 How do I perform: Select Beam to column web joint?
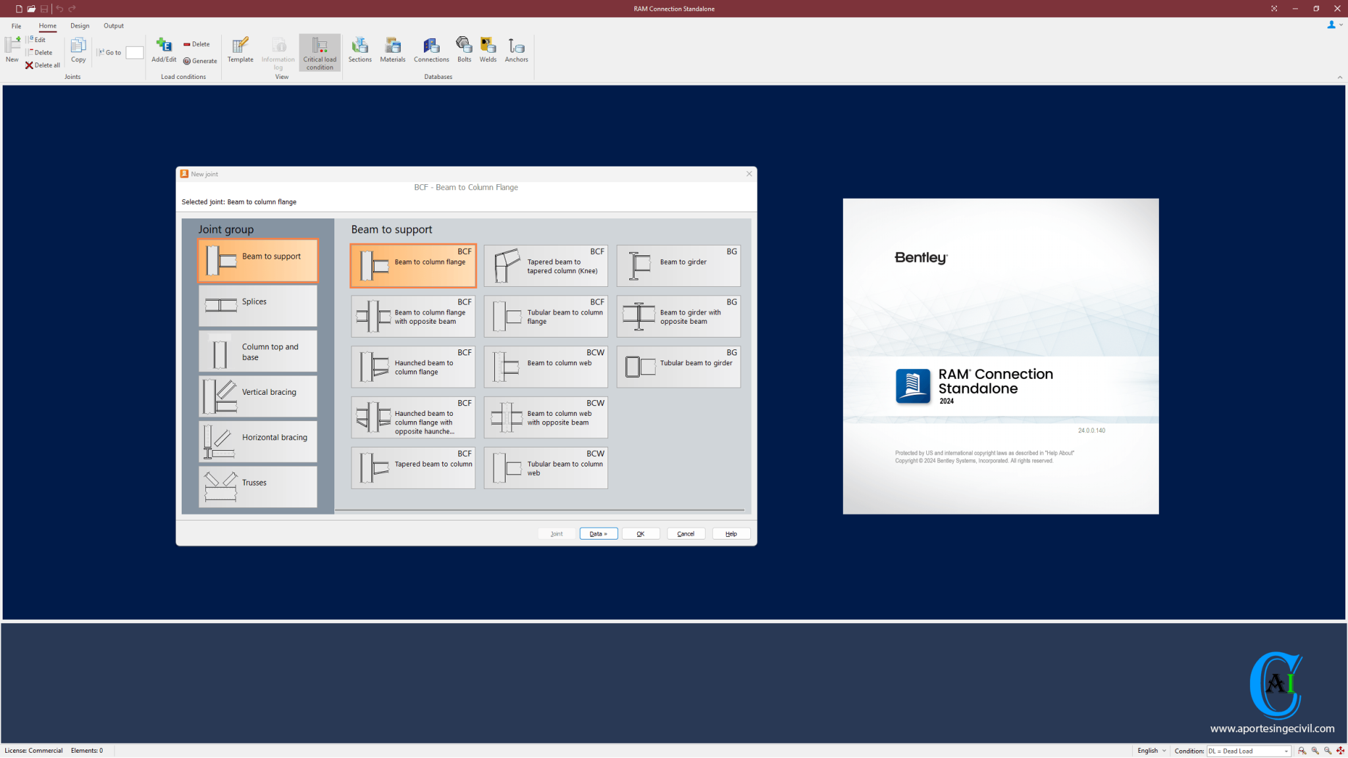point(546,366)
